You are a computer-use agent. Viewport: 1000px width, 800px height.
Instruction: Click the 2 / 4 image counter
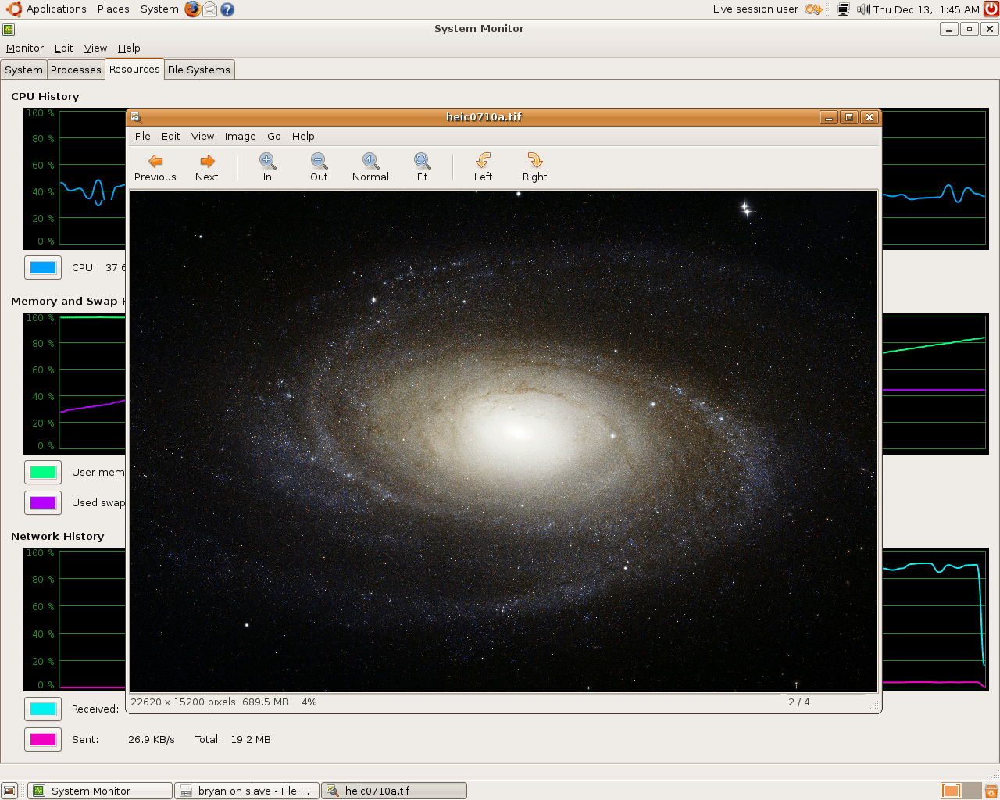[799, 702]
